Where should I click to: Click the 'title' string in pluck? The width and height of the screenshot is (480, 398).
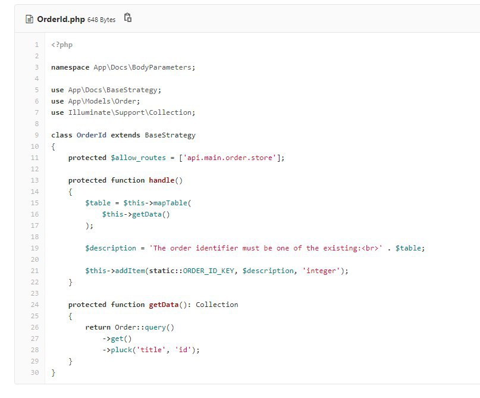(150, 350)
